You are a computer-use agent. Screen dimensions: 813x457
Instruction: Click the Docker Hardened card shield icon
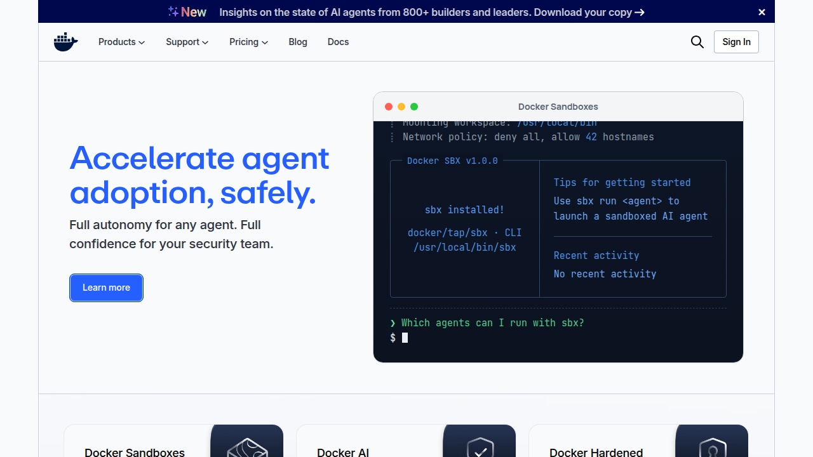coord(712,447)
